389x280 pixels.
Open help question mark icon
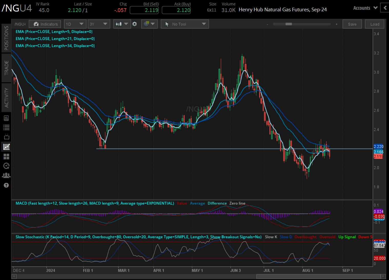[x=6, y=185]
